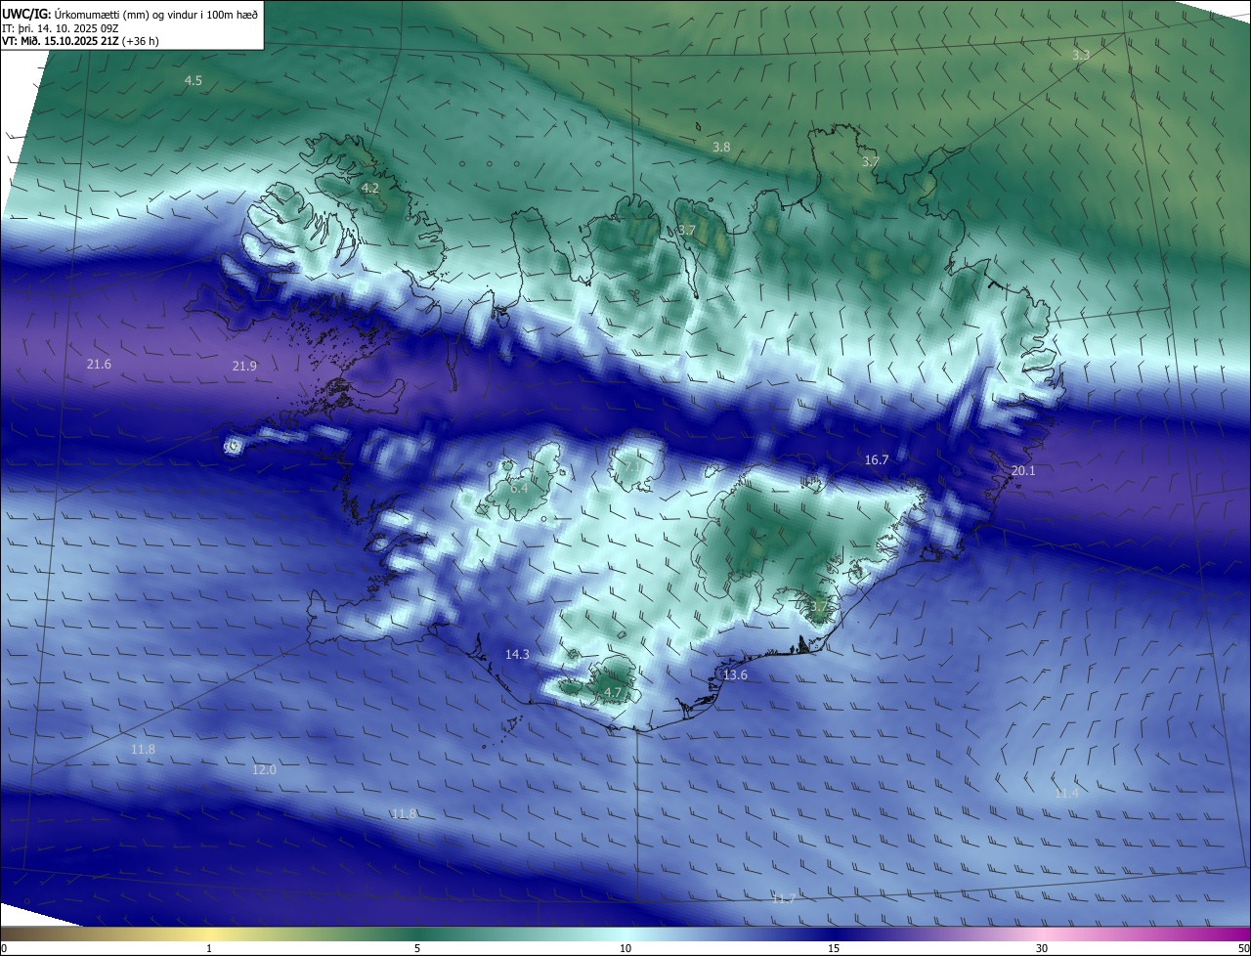Select the 21.9 value label

click(244, 367)
